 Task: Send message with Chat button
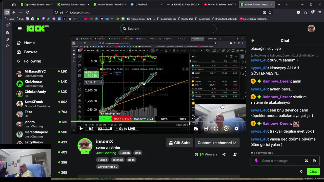tap(313, 172)
